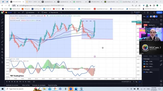Select the Todas date range

pyautogui.click(x=29, y=82)
